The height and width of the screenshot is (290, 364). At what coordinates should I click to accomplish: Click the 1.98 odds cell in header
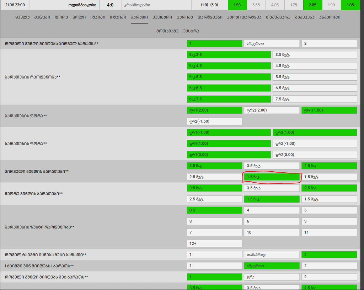(237, 5)
